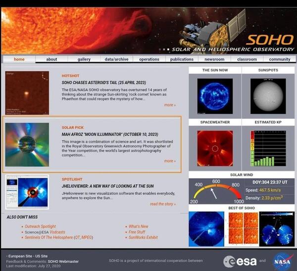View the Sunspots gray disk image

coord(268,96)
